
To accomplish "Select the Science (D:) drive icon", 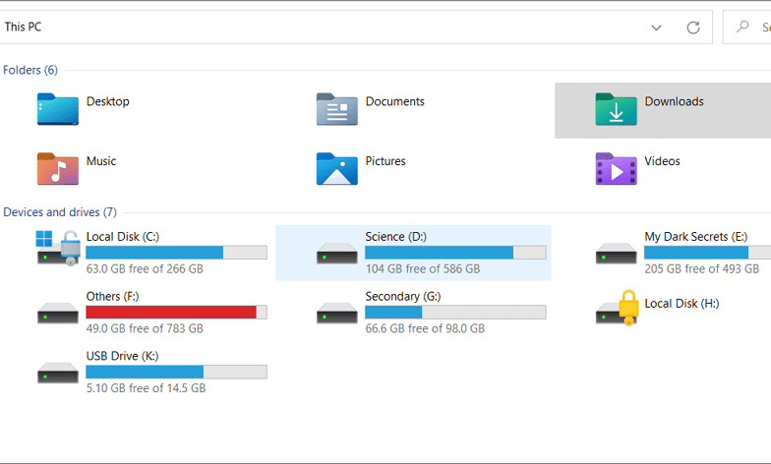I will pyautogui.click(x=336, y=254).
